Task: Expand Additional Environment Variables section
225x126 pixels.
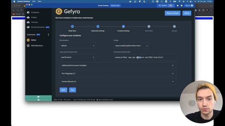Action: [x=118, y=65]
